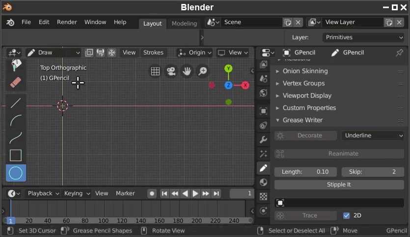Click the Length value field
Screen dimensions: 410x237
point(306,172)
